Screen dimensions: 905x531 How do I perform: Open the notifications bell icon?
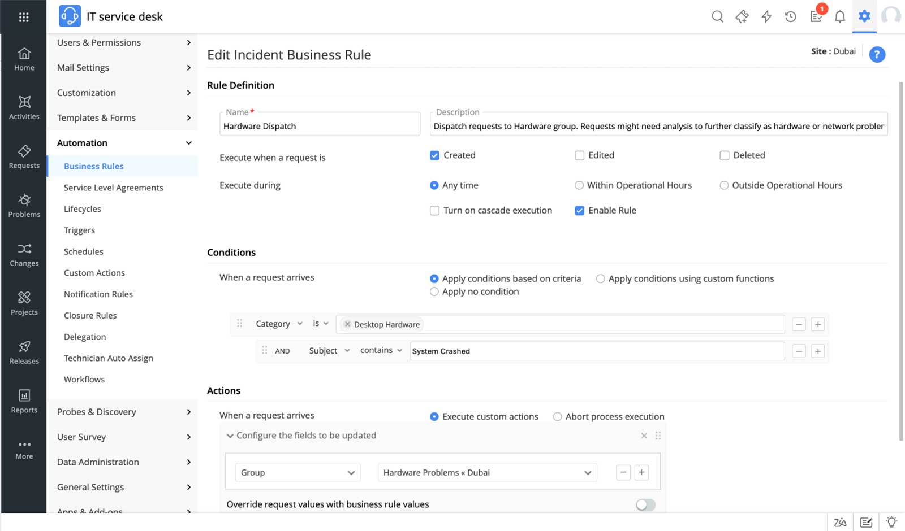pos(840,16)
